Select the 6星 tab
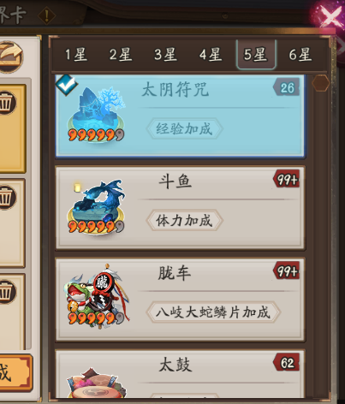Screen dimensions: 345x404 click(x=300, y=54)
